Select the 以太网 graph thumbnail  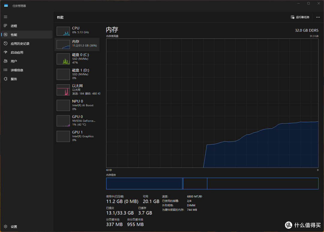coord(63,90)
